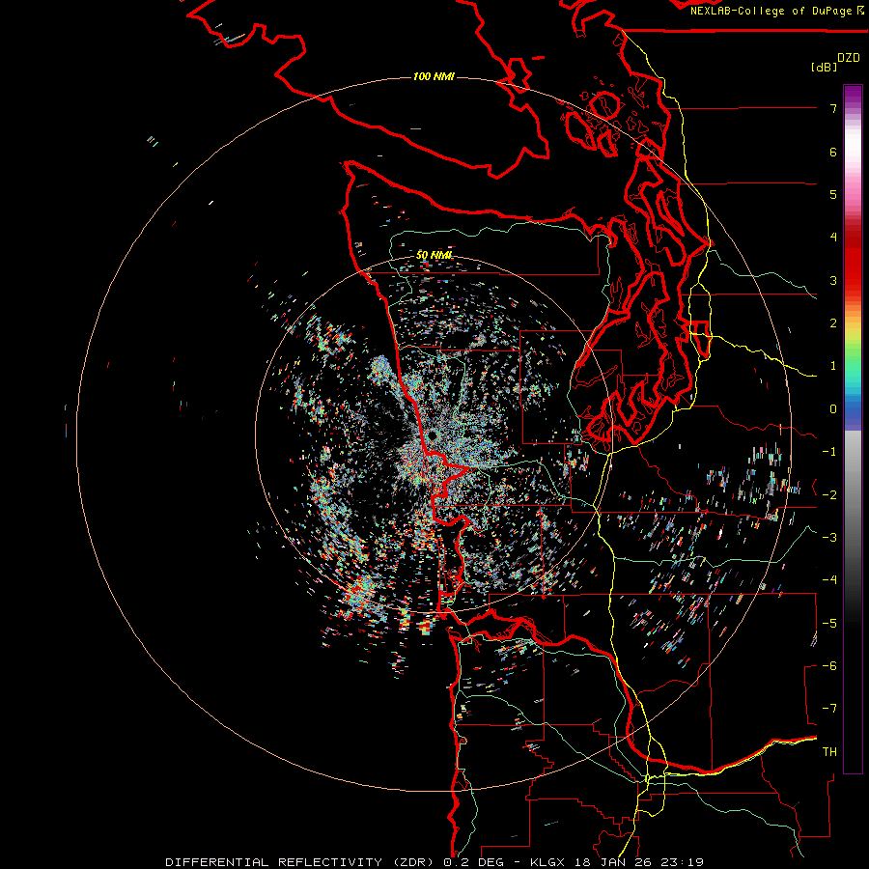Image resolution: width=869 pixels, height=869 pixels.
Task: Click the radar site center dot
Action: tap(432, 436)
